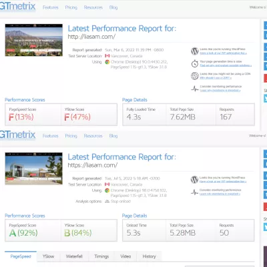
Task: Click the https://liasam.com/ report URL
Action: coord(93,165)
